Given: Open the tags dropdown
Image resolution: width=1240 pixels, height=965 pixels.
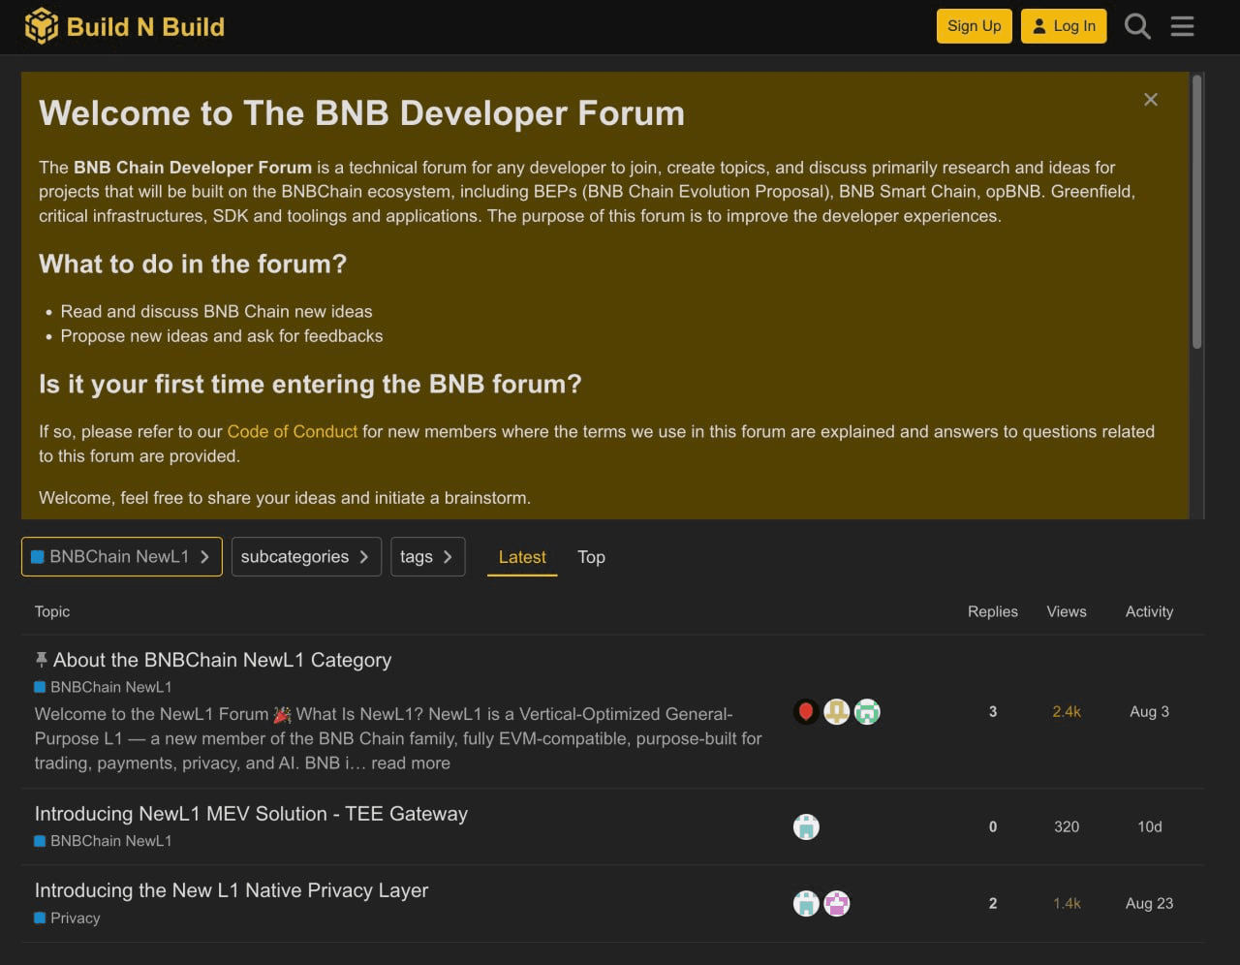Looking at the screenshot, I should (x=428, y=556).
